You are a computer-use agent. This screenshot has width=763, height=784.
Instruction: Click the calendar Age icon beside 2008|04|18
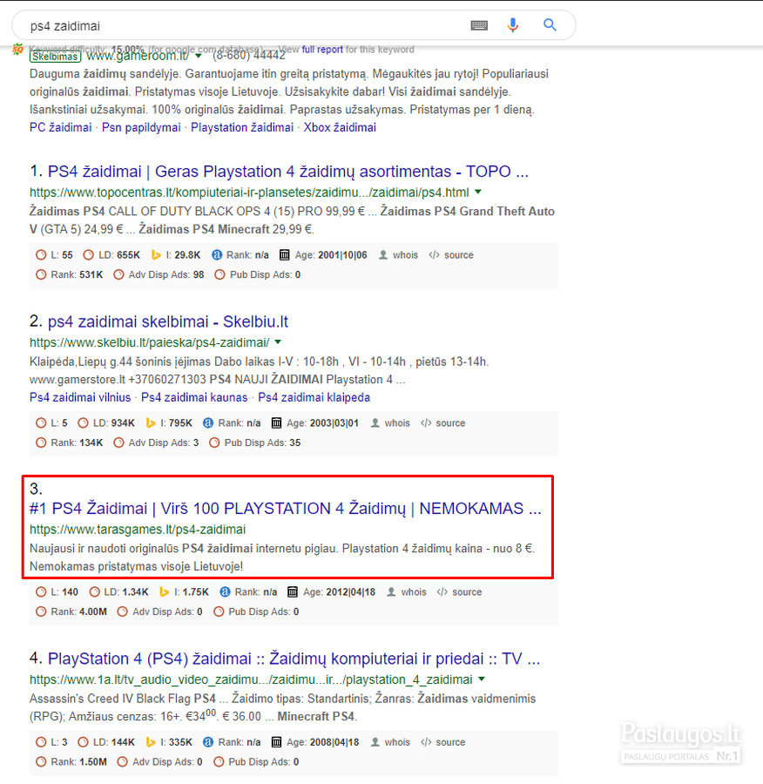point(276,742)
